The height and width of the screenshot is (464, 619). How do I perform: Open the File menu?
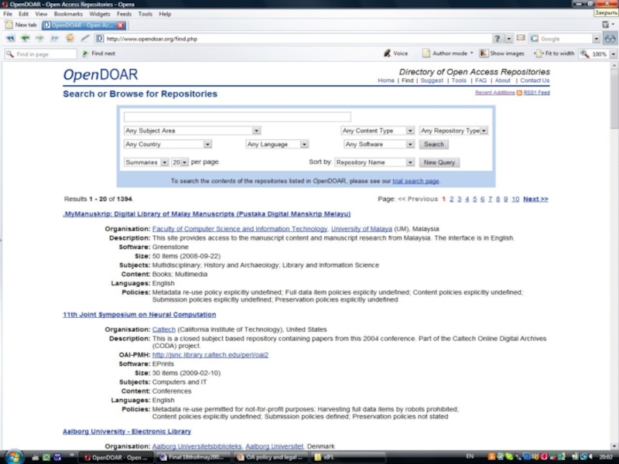tap(8, 14)
